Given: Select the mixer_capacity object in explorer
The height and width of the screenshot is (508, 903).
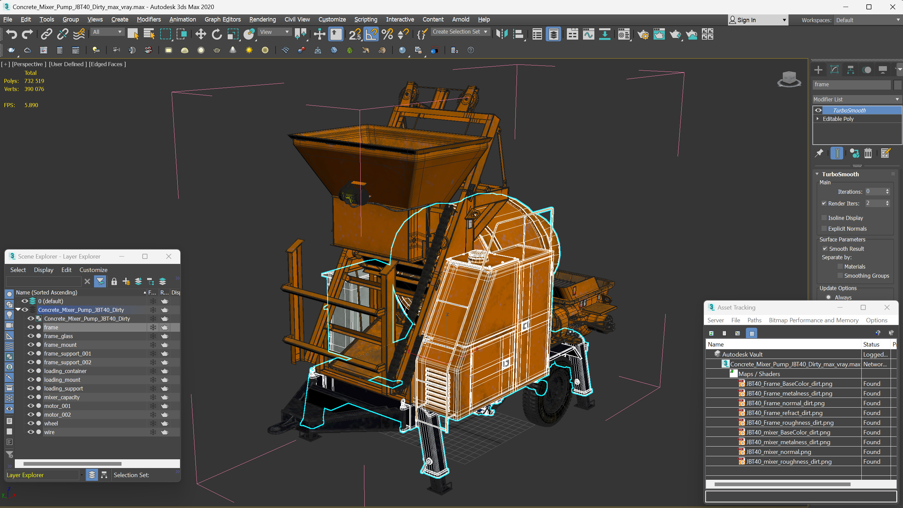Looking at the screenshot, I should pyautogui.click(x=62, y=397).
